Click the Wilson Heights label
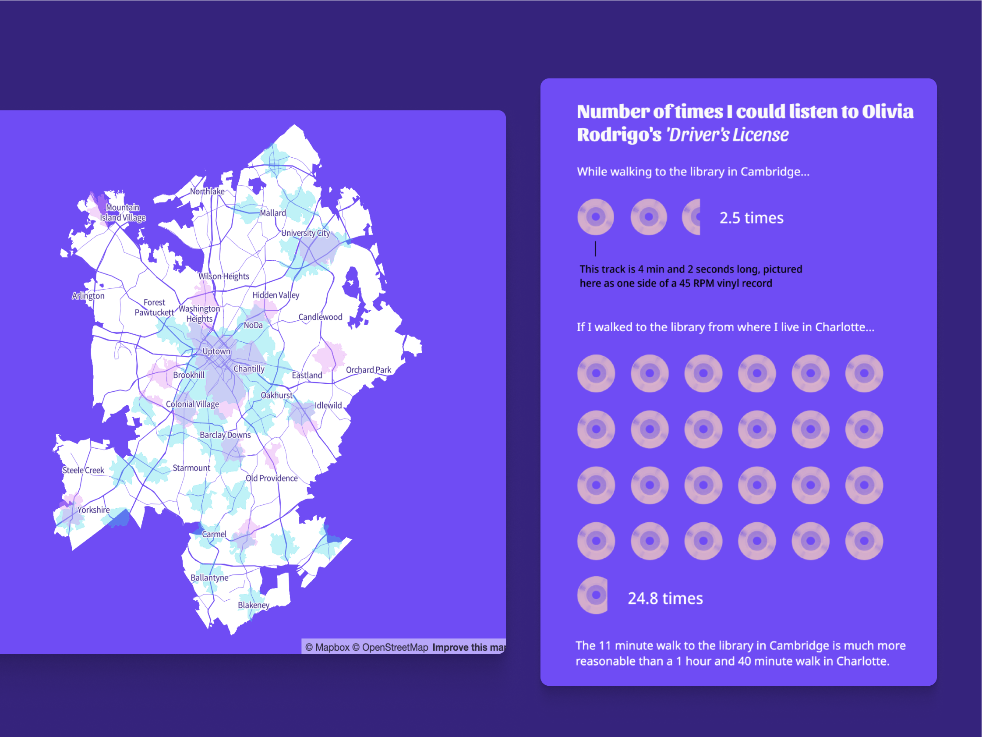982x737 pixels. coord(224,276)
